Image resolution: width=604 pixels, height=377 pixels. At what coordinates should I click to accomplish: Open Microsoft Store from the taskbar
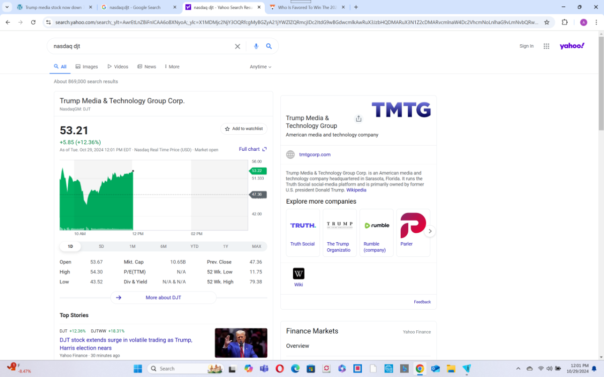click(x=311, y=368)
